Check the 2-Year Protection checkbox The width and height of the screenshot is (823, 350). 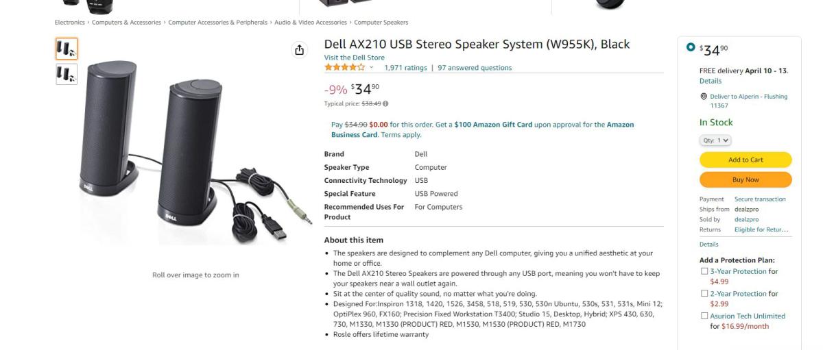pyautogui.click(x=704, y=294)
